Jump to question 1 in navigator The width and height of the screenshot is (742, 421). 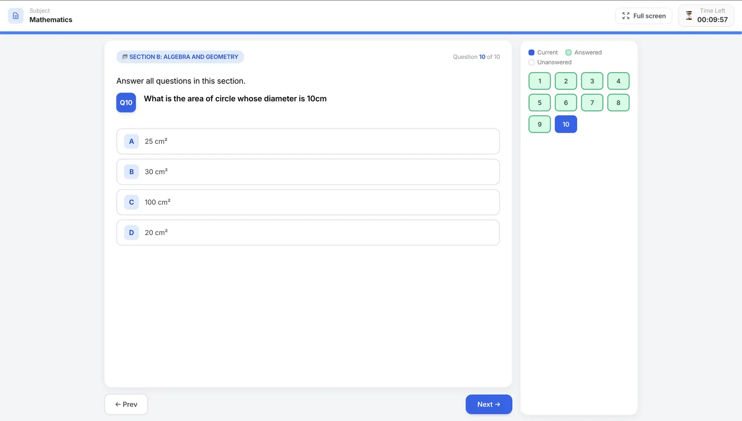pos(540,81)
